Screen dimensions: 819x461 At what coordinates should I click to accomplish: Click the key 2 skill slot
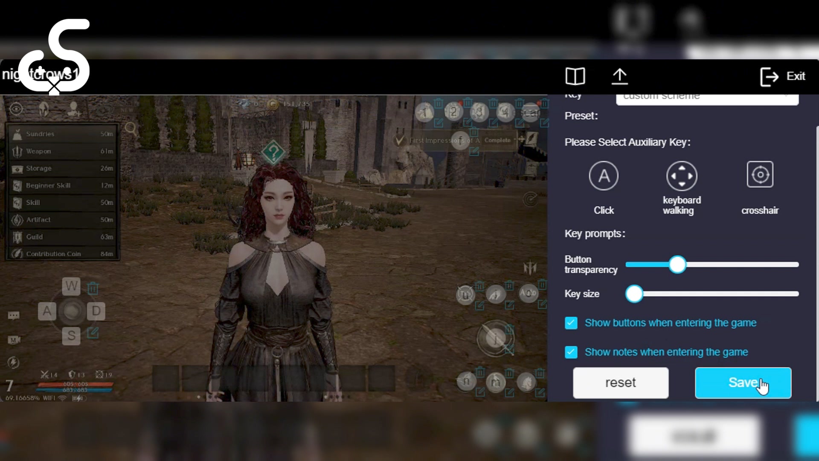coord(453,112)
